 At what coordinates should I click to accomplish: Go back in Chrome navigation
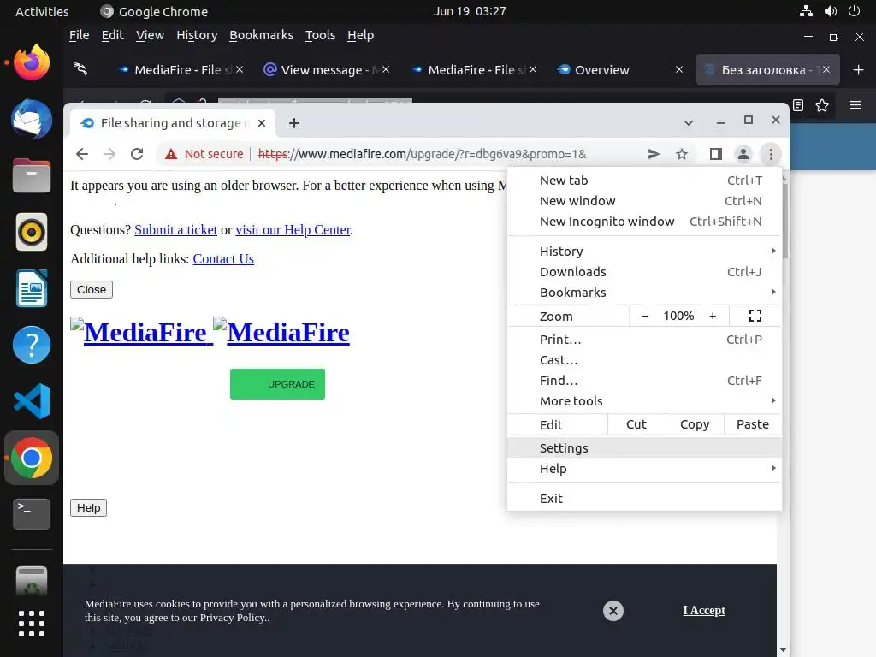click(82, 154)
